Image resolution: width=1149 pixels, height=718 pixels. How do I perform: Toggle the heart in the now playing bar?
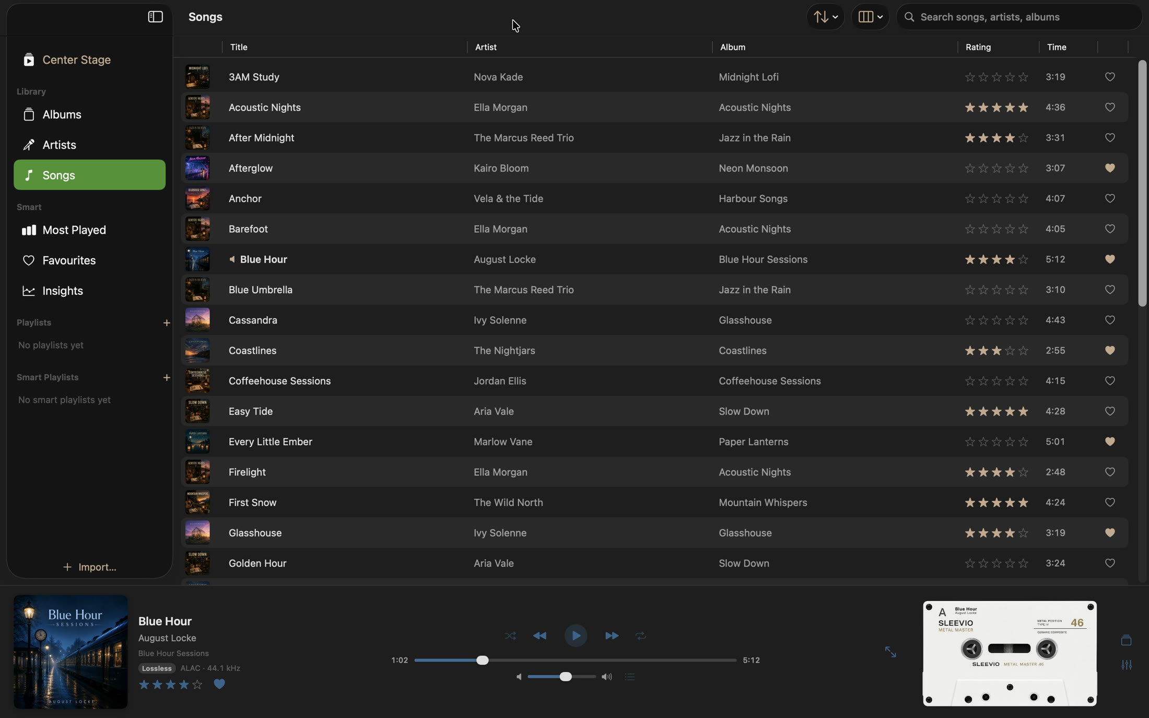coord(219,684)
